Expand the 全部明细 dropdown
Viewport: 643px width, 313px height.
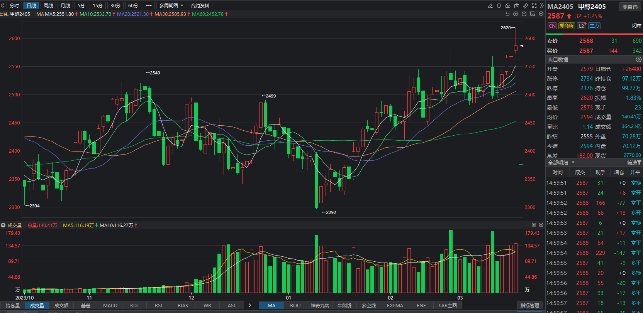coord(561,163)
